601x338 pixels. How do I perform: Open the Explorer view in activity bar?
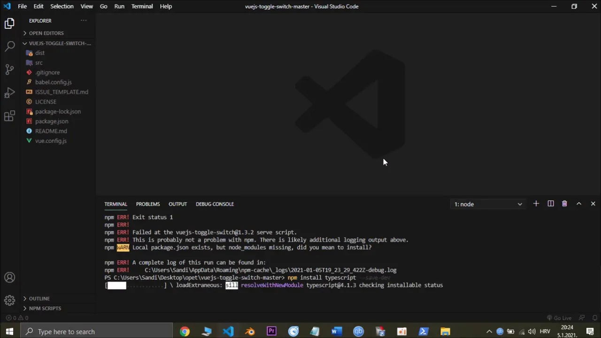coord(9,23)
